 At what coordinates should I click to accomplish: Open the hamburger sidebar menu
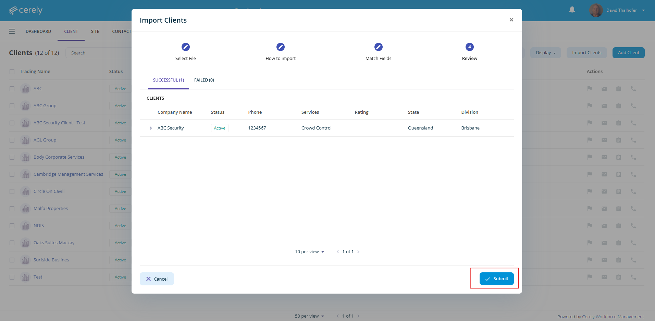12,31
